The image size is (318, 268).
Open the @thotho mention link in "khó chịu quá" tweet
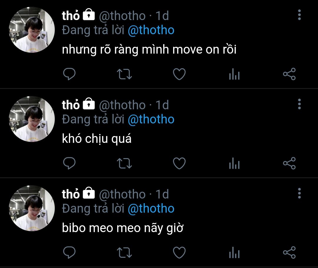point(151,119)
